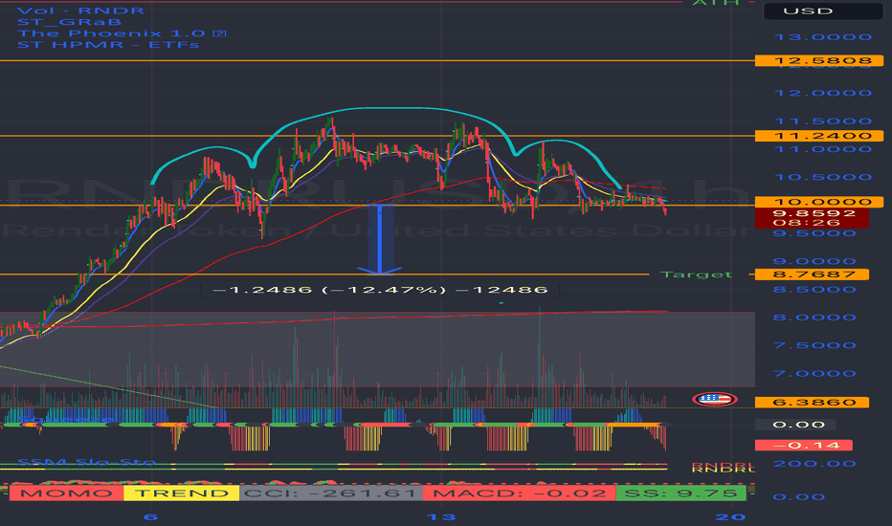This screenshot has width=892, height=526.
Task: Click the MACD: -0.02 status cell
Action: coord(520,493)
